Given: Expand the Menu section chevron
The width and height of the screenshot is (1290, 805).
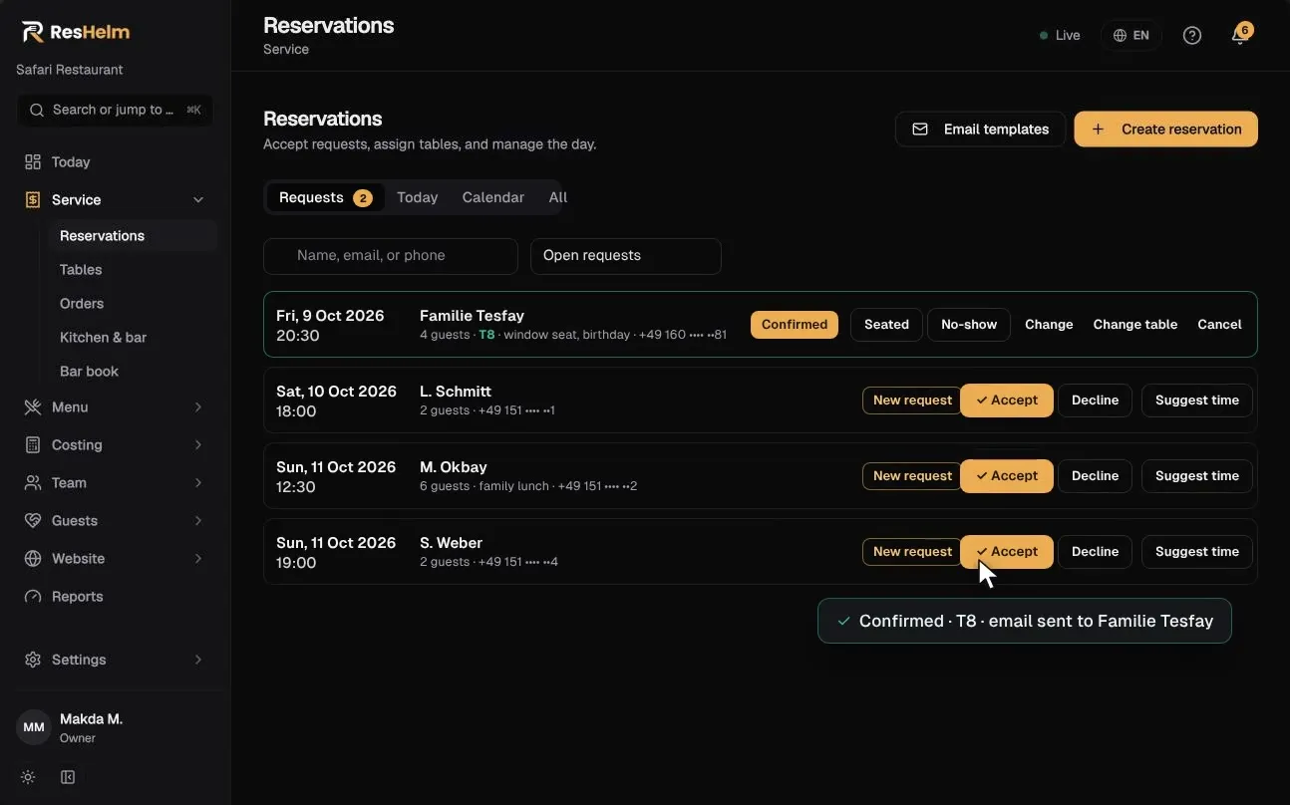Looking at the screenshot, I should [198, 406].
